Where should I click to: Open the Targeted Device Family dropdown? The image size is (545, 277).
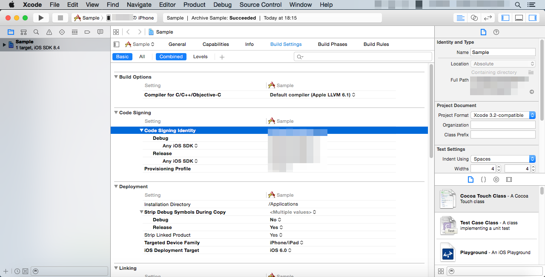[x=287, y=243]
